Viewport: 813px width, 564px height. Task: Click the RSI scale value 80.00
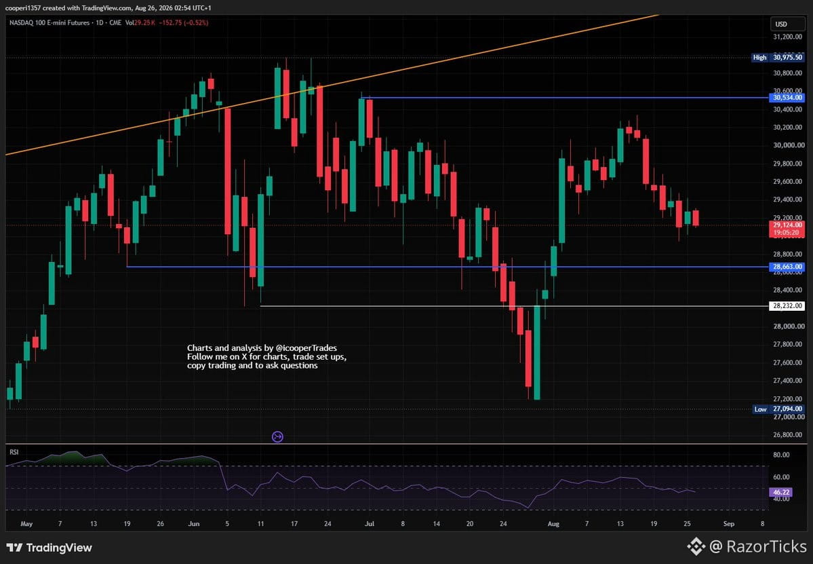point(781,455)
